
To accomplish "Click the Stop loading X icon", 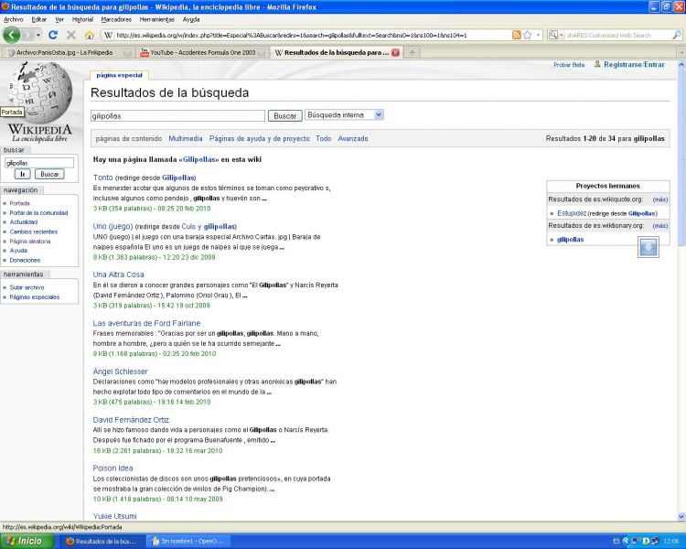I will click(71, 35).
